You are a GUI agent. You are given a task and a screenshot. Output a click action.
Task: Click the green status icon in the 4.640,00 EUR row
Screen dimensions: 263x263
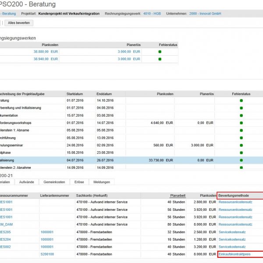coord(241,123)
